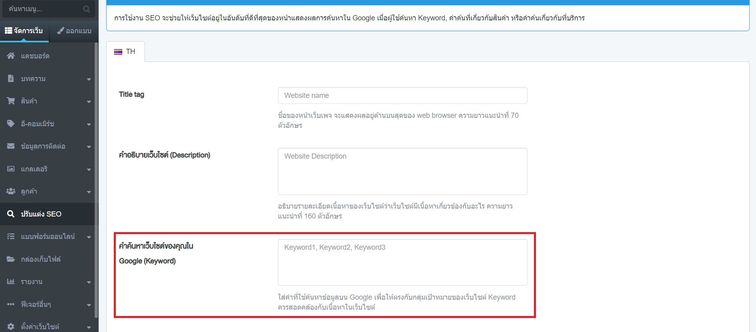This screenshot has width=756, height=332.
Task: Click the users icon for ลูกค้า
Action: pos(11,191)
